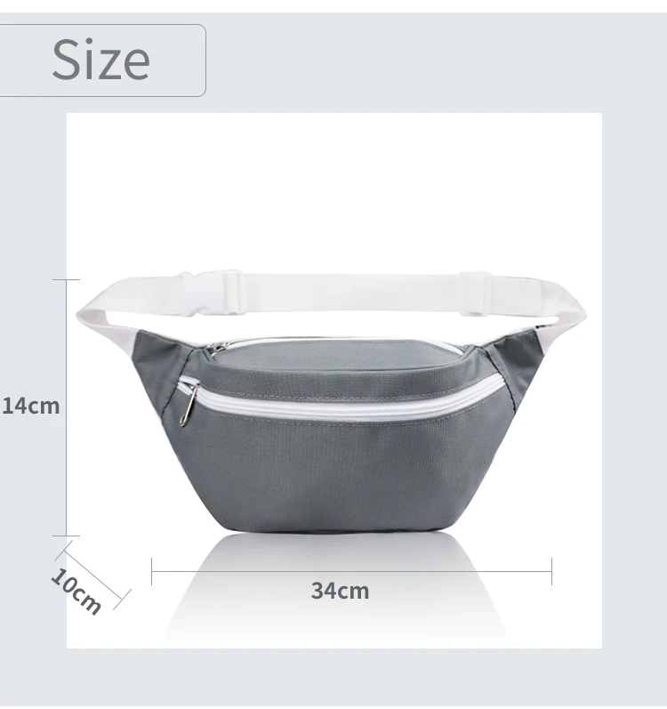Click the horizontal 34cm measurement line
Screen dimensions: 667x709
tap(351, 571)
